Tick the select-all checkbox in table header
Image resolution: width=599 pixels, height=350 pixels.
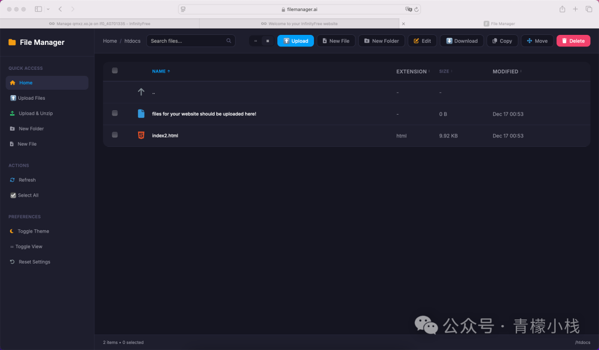coord(115,70)
